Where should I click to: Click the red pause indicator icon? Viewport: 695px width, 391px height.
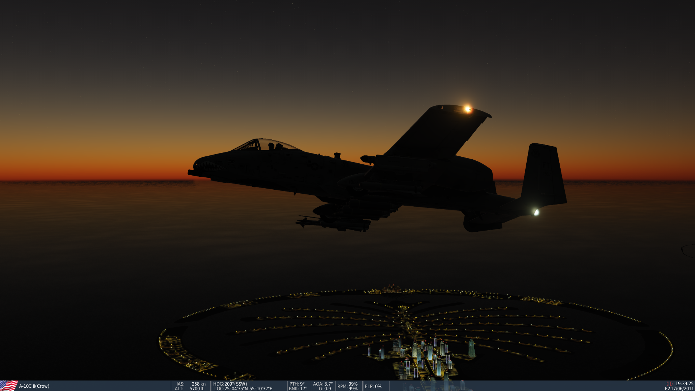(x=669, y=384)
